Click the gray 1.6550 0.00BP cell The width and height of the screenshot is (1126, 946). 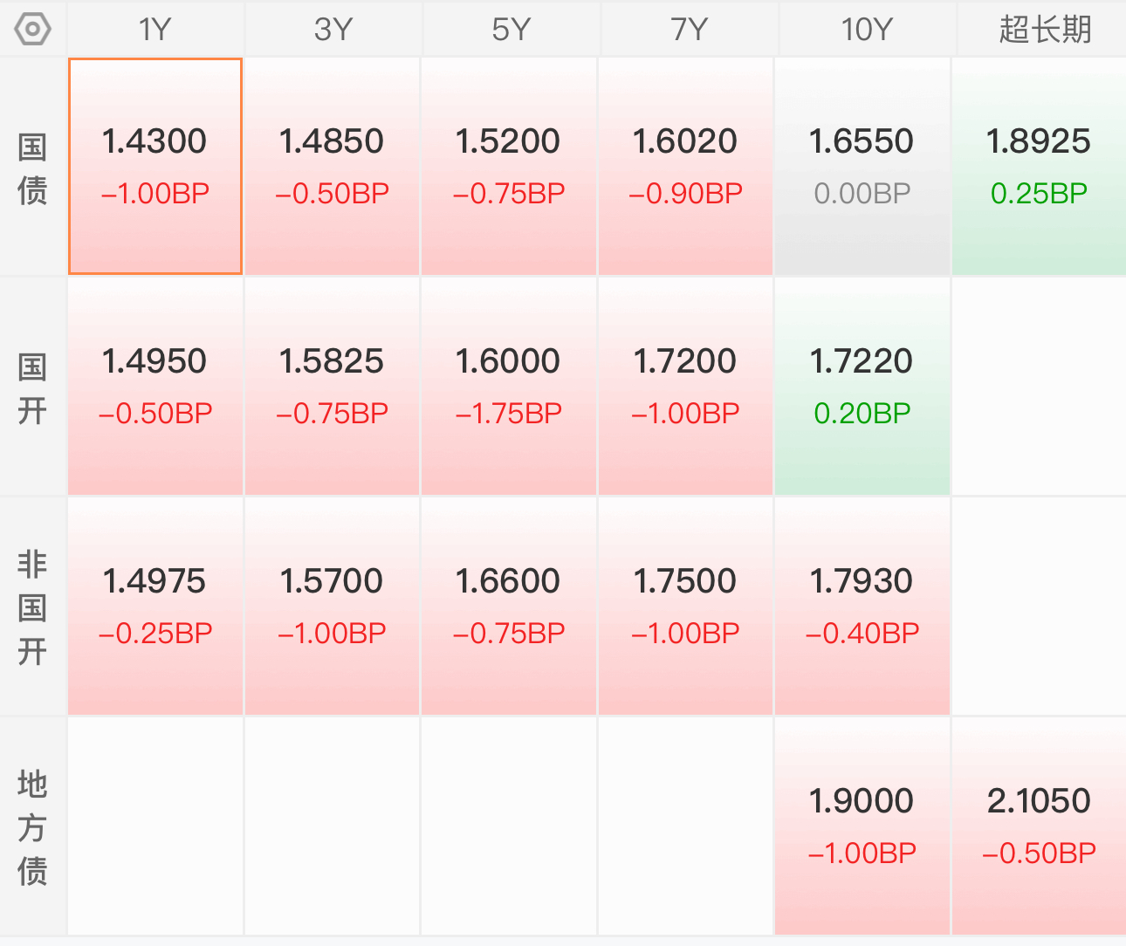tap(862, 167)
